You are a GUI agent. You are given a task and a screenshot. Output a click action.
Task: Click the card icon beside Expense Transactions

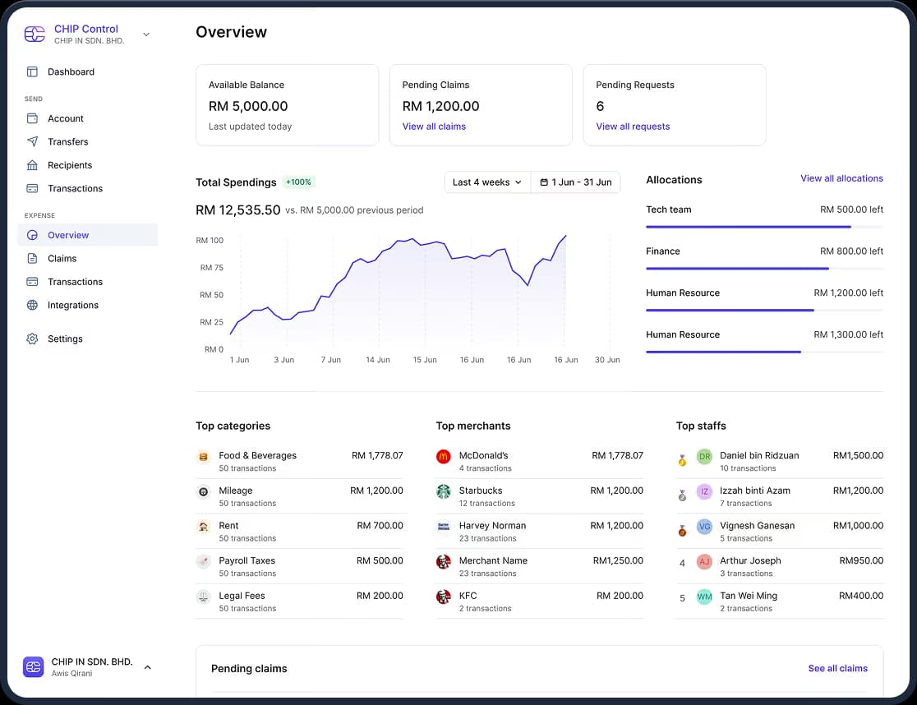tap(32, 282)
